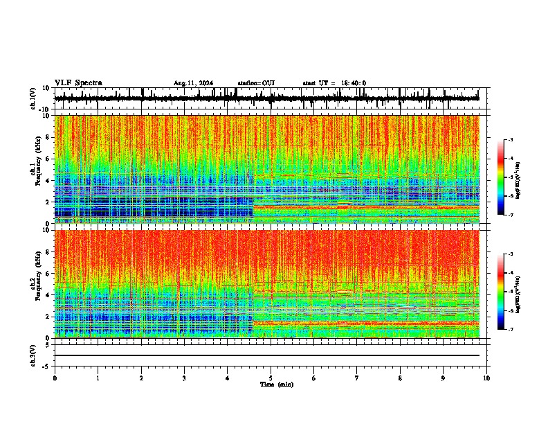The image size is (548, 424).
Task: Click time axis tick label 8
Action: 400,378
